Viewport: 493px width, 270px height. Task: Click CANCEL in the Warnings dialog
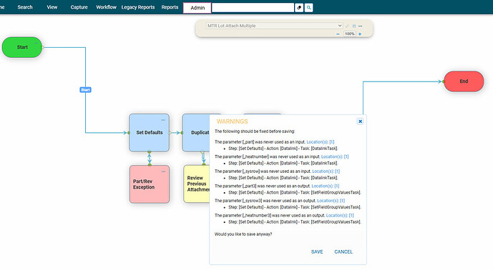pyautogui.click(x=343, y=252)
